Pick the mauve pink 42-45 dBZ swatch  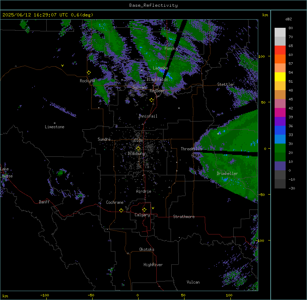pyautogui.click(x=280, y=104)
